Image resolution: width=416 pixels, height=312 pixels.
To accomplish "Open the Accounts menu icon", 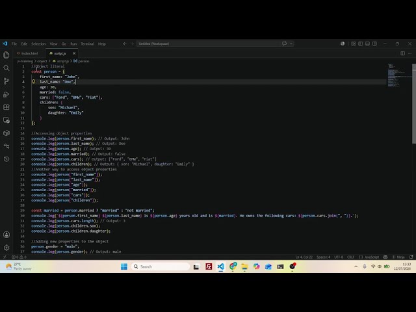I will [6, 235].
